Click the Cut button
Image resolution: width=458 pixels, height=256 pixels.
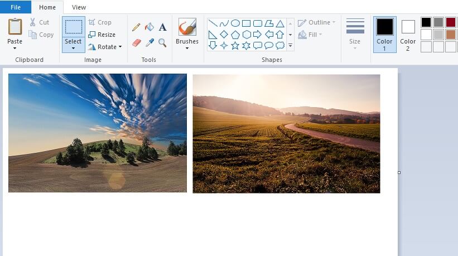click(x=40, y=22)
